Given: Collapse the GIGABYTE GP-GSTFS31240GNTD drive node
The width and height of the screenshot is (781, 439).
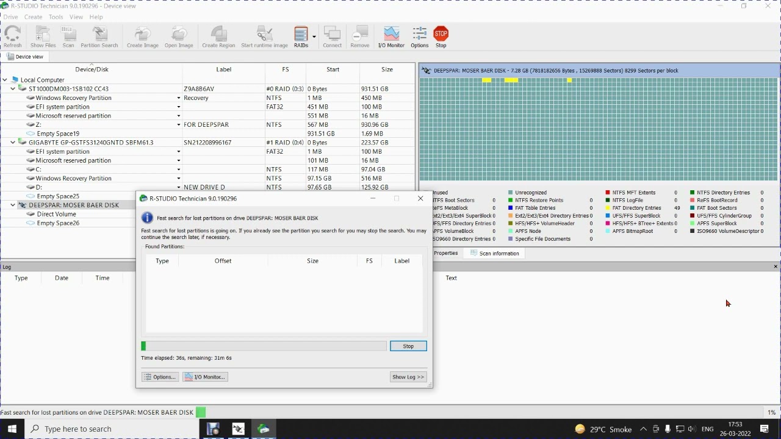Looking at the screenshot, I should tap(13, 143).
